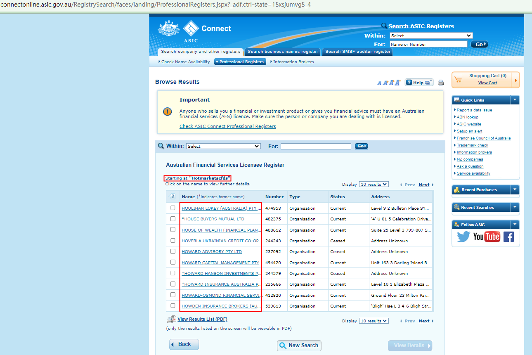
Task: Click the magnifier icon beside Search ASIC Registers
Action: [x=384, y=26]
